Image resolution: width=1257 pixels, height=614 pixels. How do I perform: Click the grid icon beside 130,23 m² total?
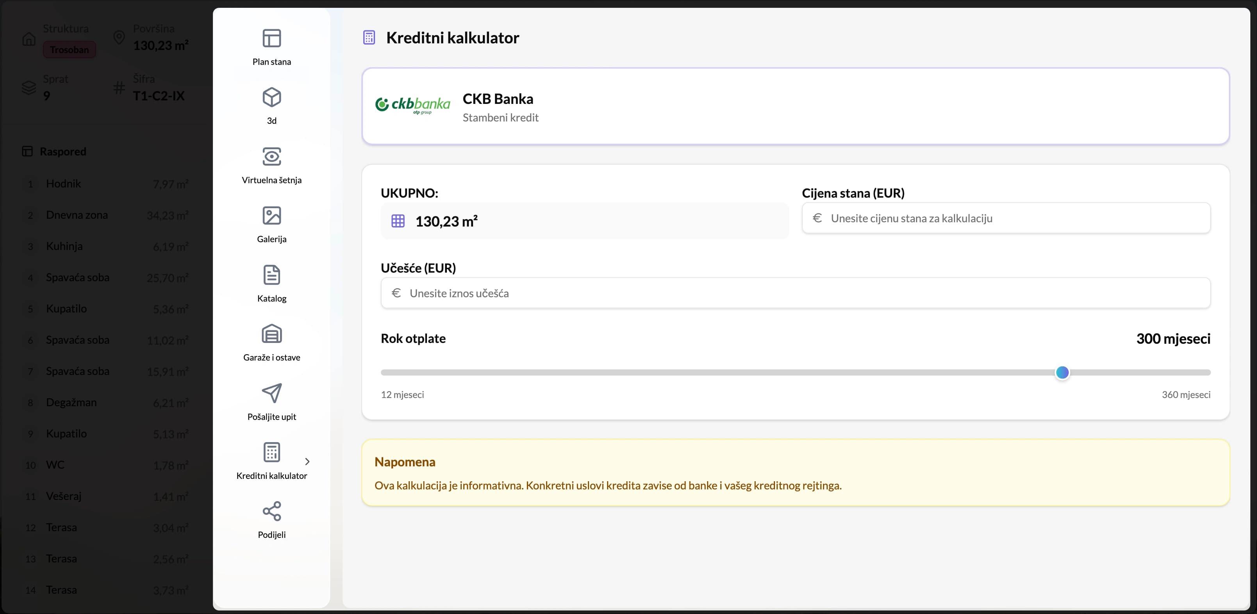pos(398,221)
